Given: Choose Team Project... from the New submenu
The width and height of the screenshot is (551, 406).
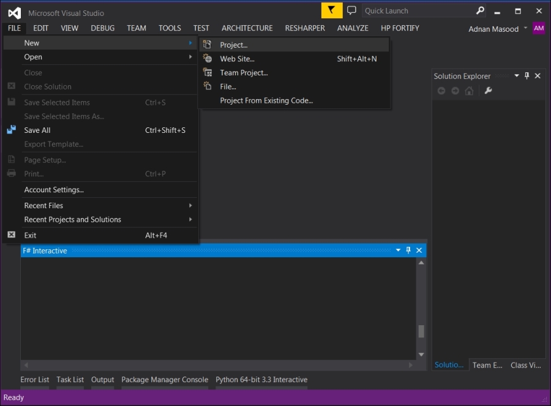Looking at the screenshot, I should (294, 73).
